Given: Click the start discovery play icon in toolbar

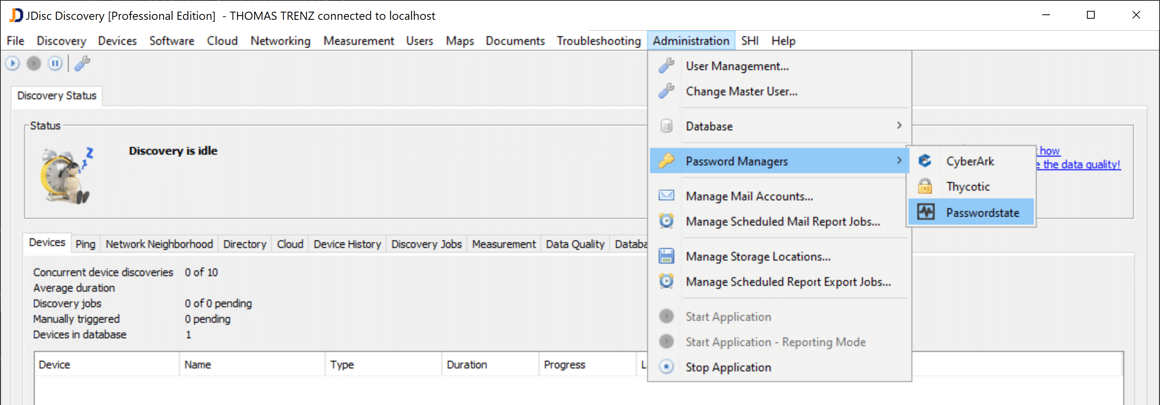Looking at the screenshot, I should (x=12, y=63).
